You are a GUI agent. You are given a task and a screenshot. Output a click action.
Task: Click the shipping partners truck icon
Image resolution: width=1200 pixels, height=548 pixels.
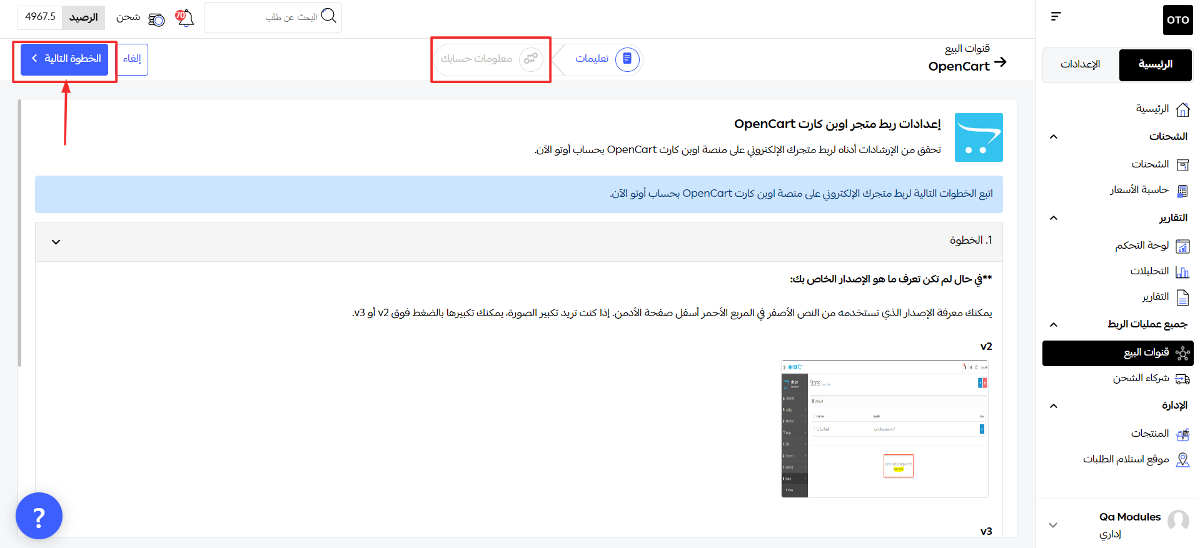1182,379
